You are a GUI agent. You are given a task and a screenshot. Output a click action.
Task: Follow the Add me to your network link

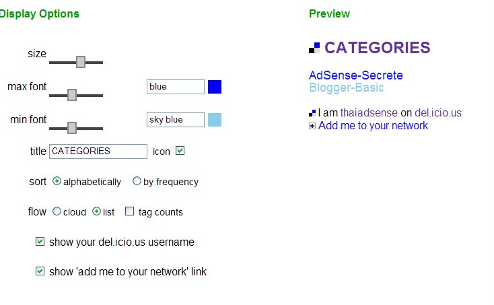[x=373, y=126]
